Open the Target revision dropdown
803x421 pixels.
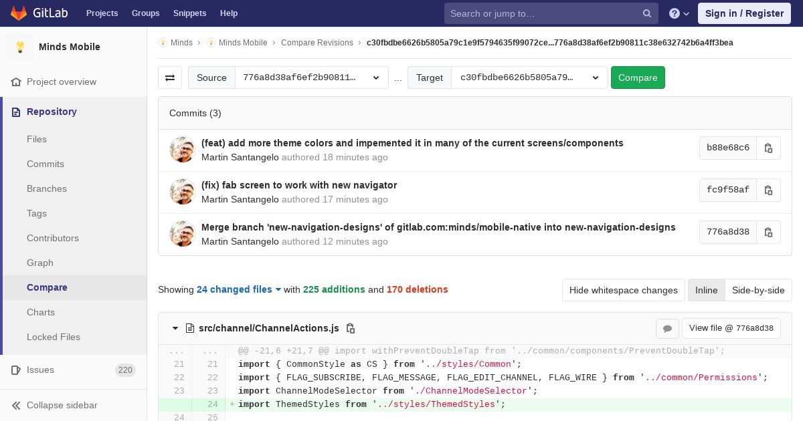coord(529,78)
